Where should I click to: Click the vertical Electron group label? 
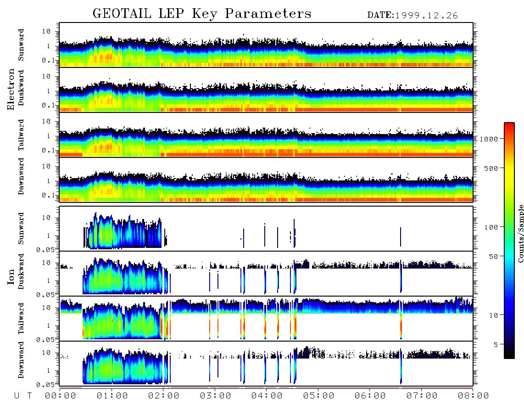pos(11,90)
